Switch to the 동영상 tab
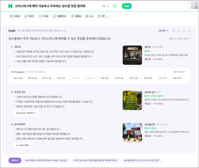 pos(76,16)
